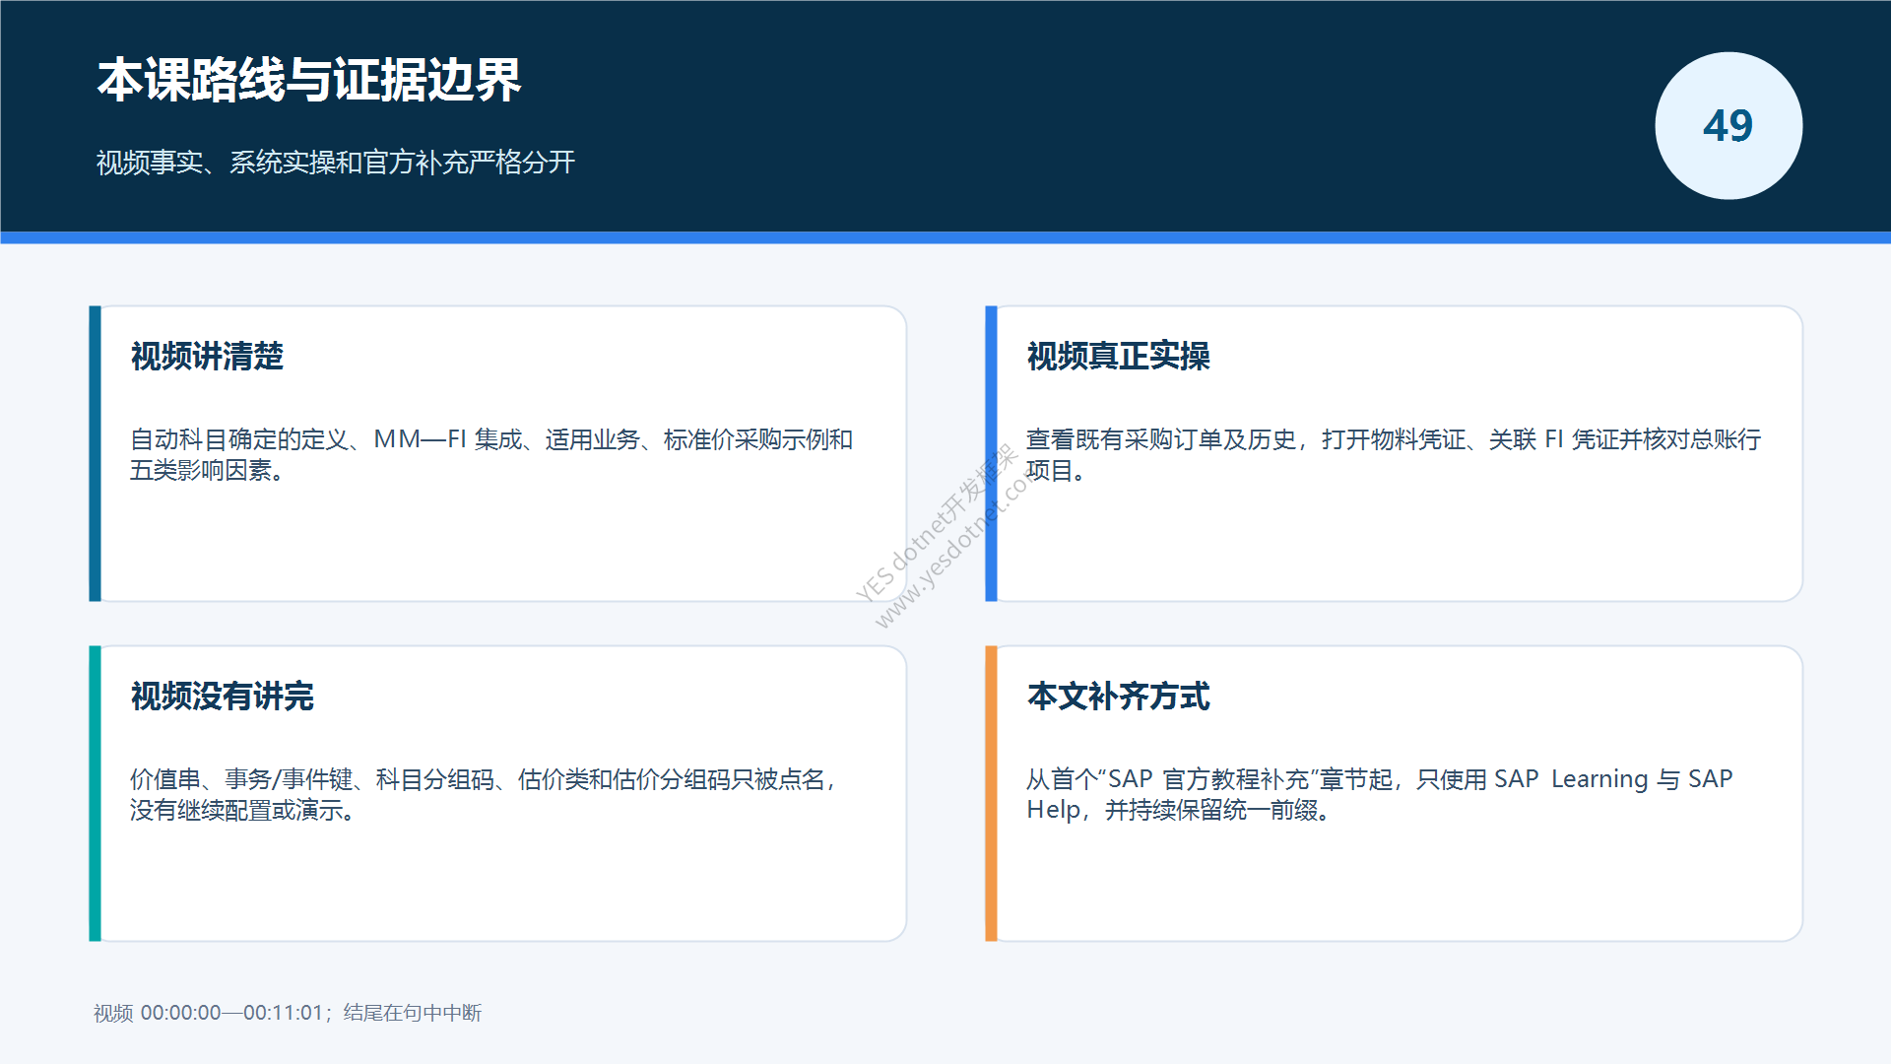Click the footer note 视频 00:00:00—00:11:01
This screenshot has width=1891, height=1064.
pos(288,1013)
